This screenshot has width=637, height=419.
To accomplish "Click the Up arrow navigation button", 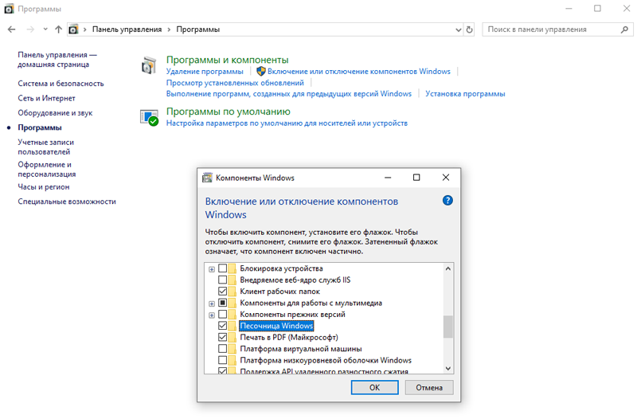I will pos(58,29).
